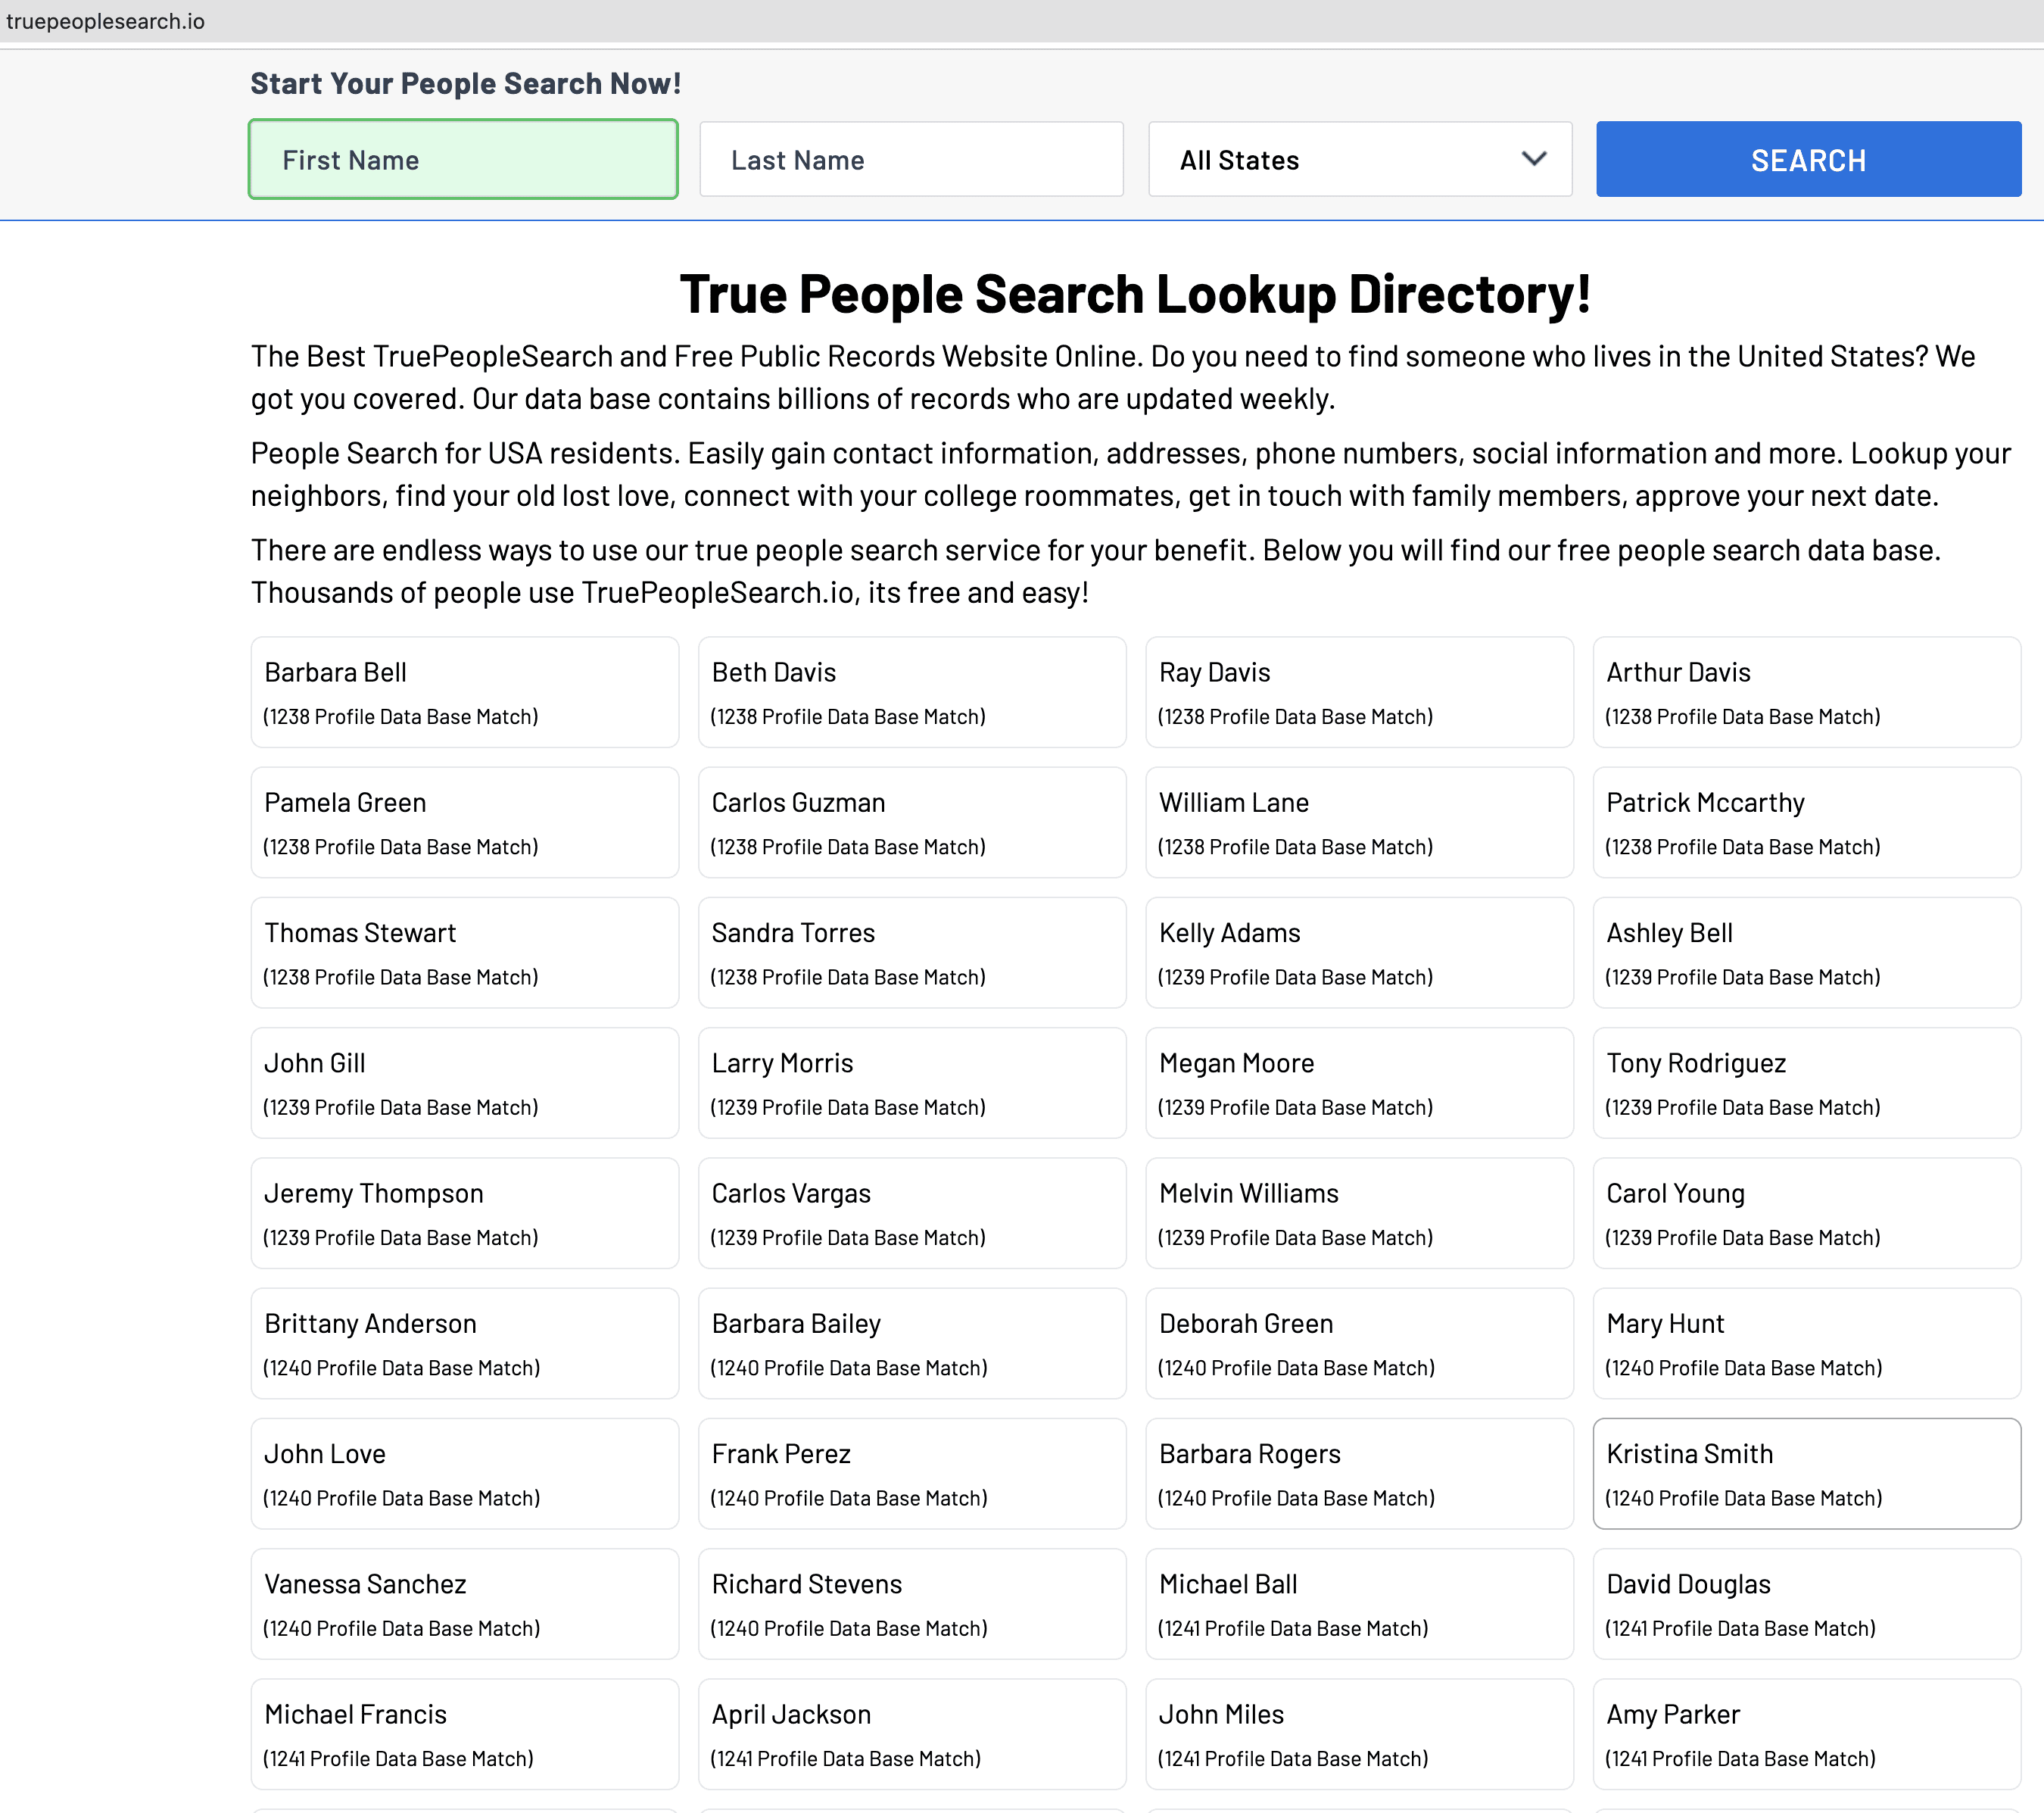The width and height of the screenshot is (2044, 1813).
Task: Select the Michael Ball listing
Action: click(x=1358, y=1603)
